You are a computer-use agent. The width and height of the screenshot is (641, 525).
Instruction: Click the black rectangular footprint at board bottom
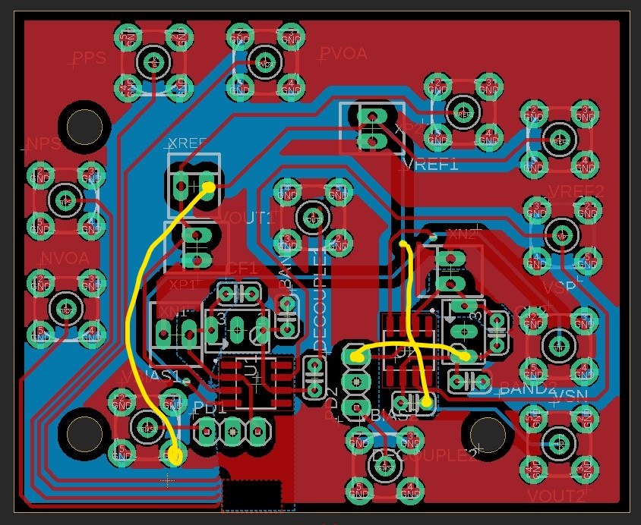click(x=252, y=495)
